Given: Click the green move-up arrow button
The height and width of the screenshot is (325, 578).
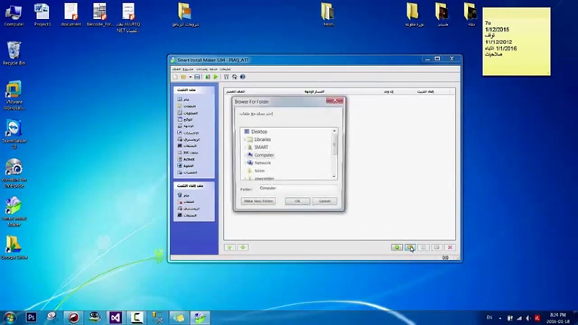Looking at the screenshot, I should 230,247.
